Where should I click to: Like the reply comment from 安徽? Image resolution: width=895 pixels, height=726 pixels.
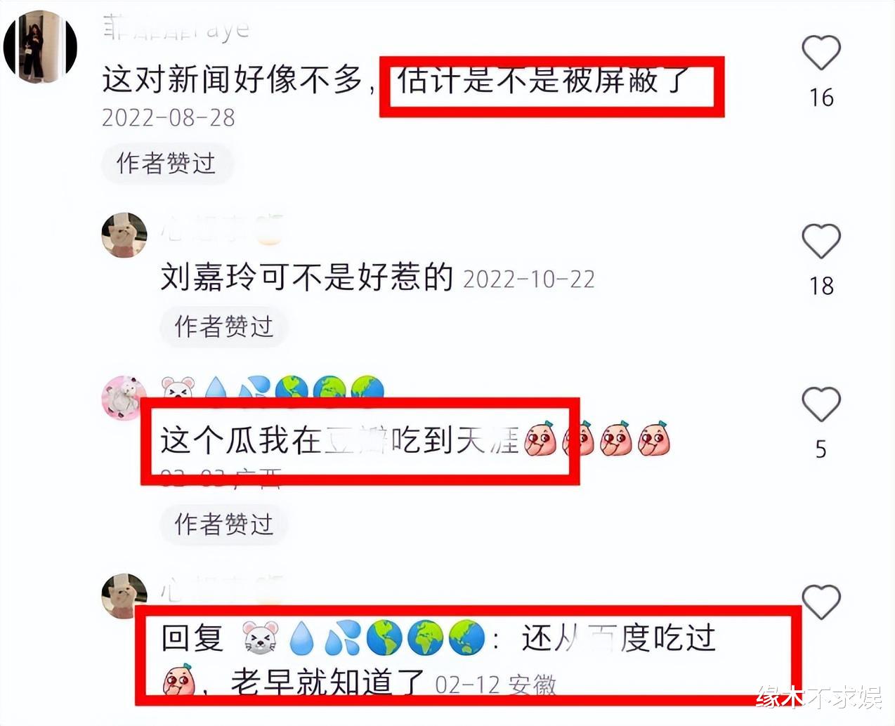tap(821, 602)
